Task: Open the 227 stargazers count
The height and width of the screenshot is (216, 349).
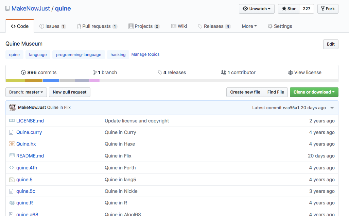Action: (x=307, y=9)
